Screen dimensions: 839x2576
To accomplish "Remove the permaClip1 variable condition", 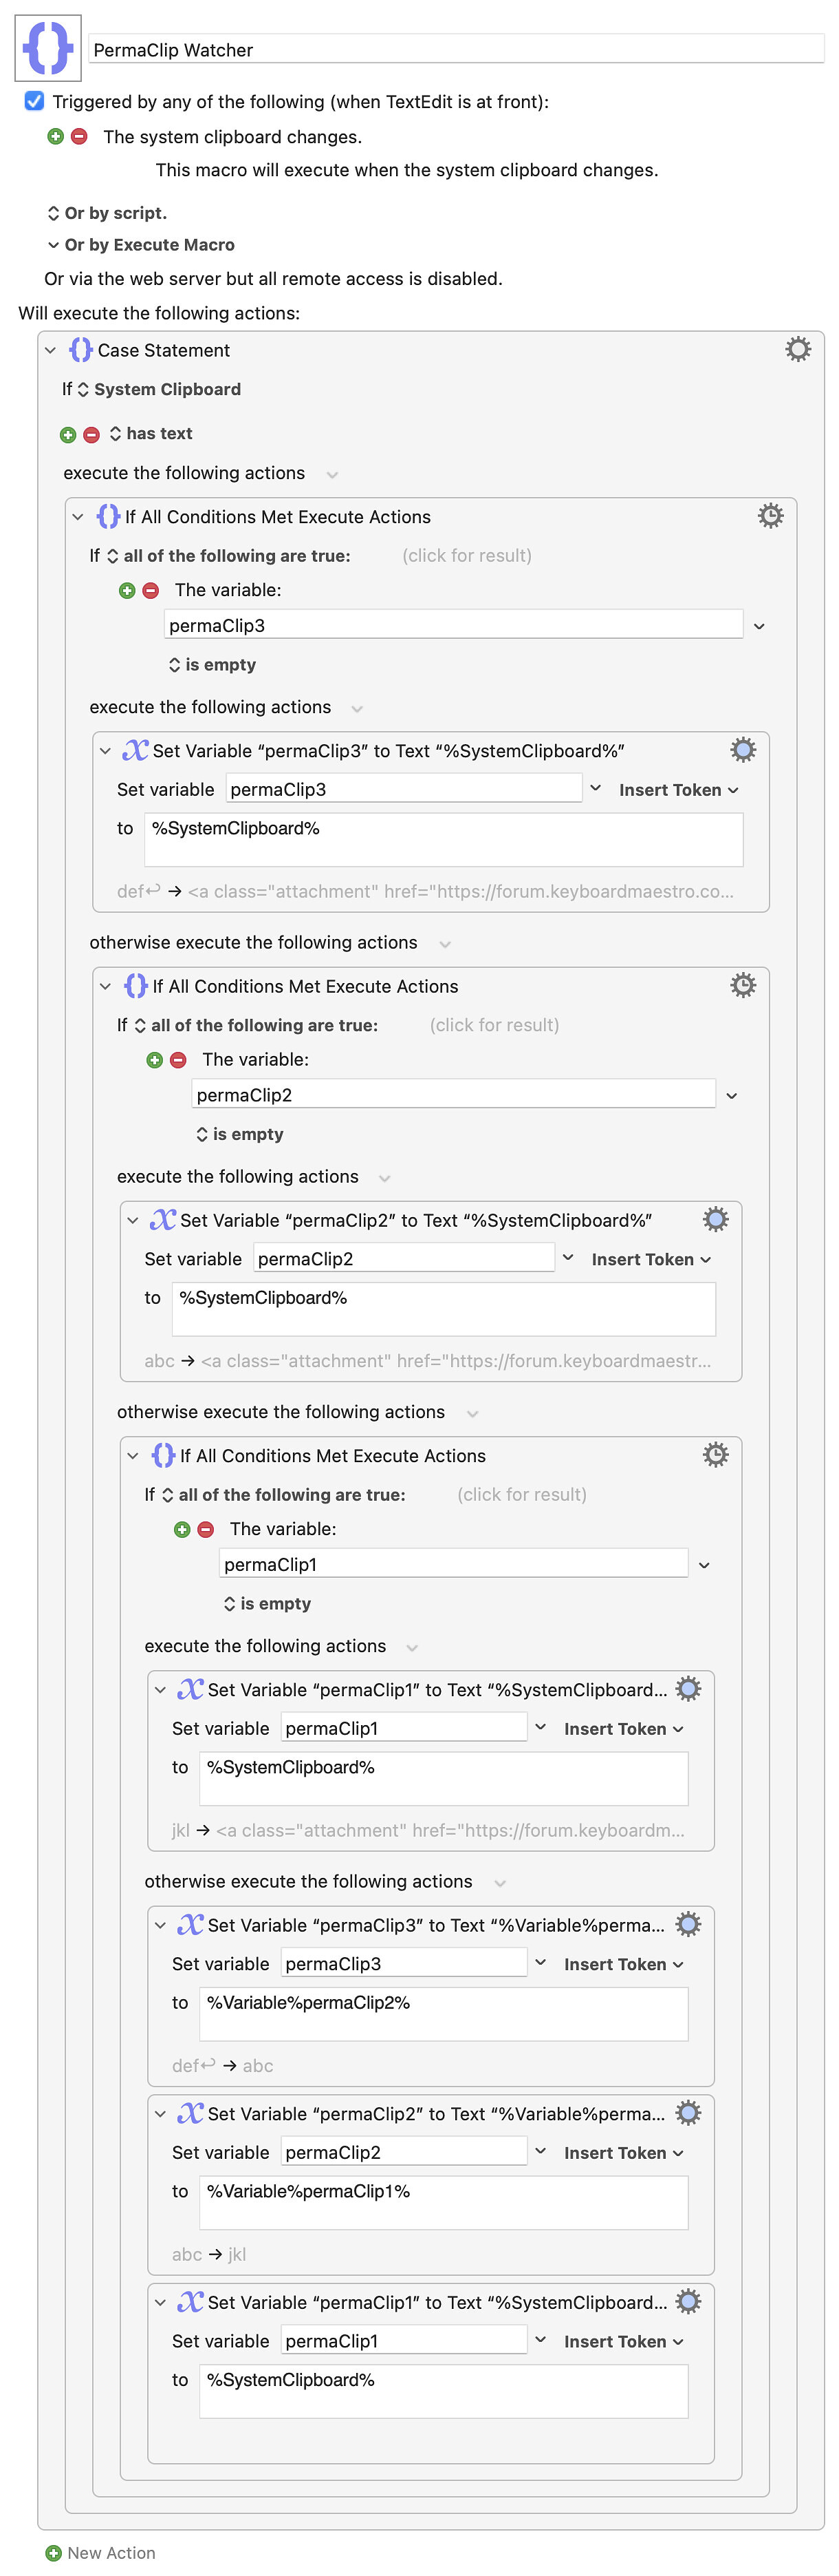I will (x=206, y=1530).
